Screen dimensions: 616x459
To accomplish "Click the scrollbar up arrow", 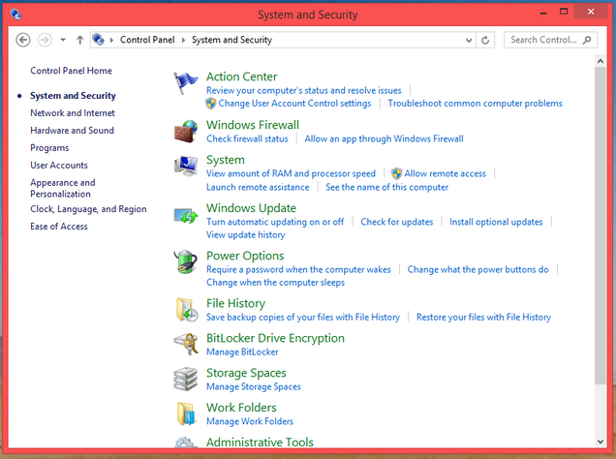I will [x=600, y=61].
